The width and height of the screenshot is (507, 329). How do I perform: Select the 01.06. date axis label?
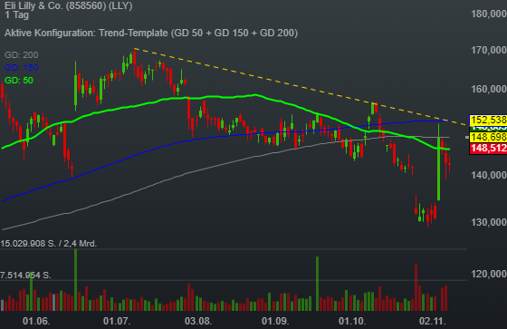(36, 321)
